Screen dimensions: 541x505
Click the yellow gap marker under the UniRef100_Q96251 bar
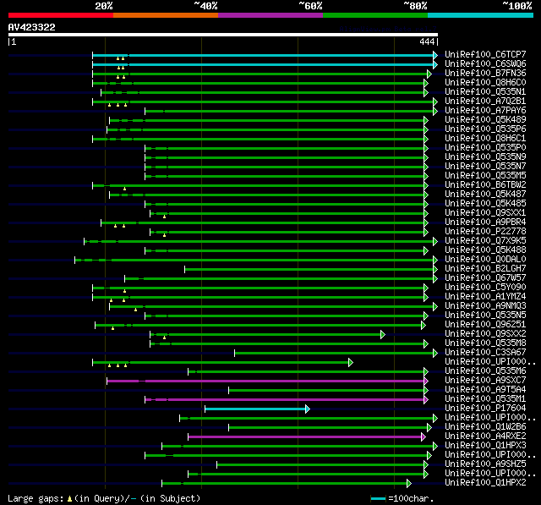point(112,328)
